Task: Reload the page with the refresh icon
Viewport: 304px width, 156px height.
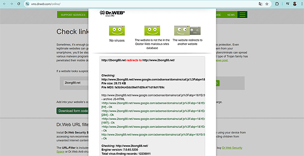Action: (x=19, y=4)
